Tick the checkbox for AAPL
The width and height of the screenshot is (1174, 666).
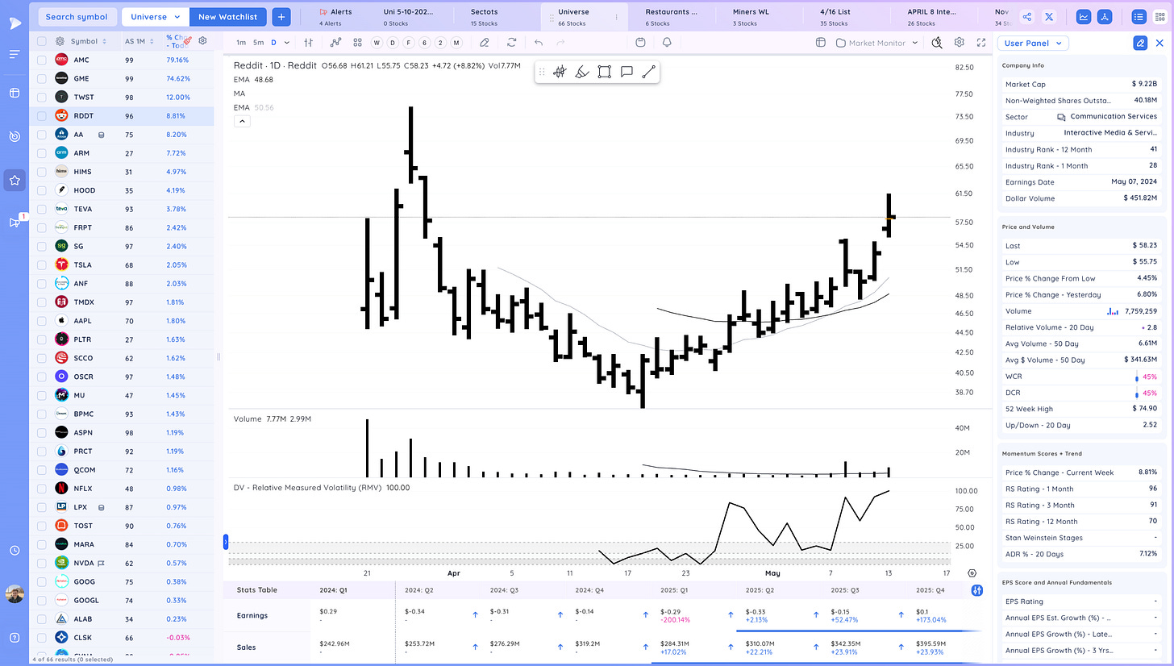41,321
